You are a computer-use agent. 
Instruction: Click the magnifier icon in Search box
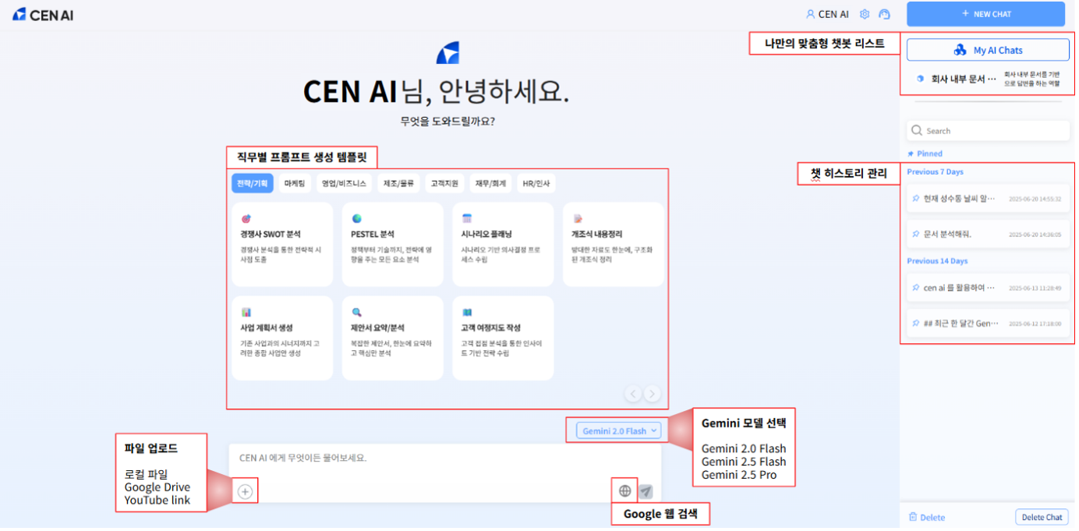point(918,131)
